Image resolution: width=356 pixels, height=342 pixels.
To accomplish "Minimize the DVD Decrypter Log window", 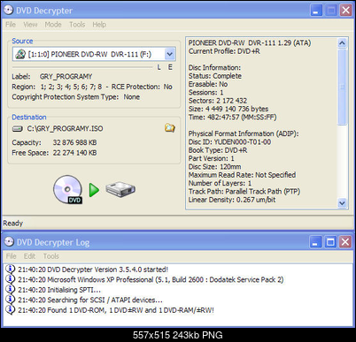I will (x=315, y=242).
